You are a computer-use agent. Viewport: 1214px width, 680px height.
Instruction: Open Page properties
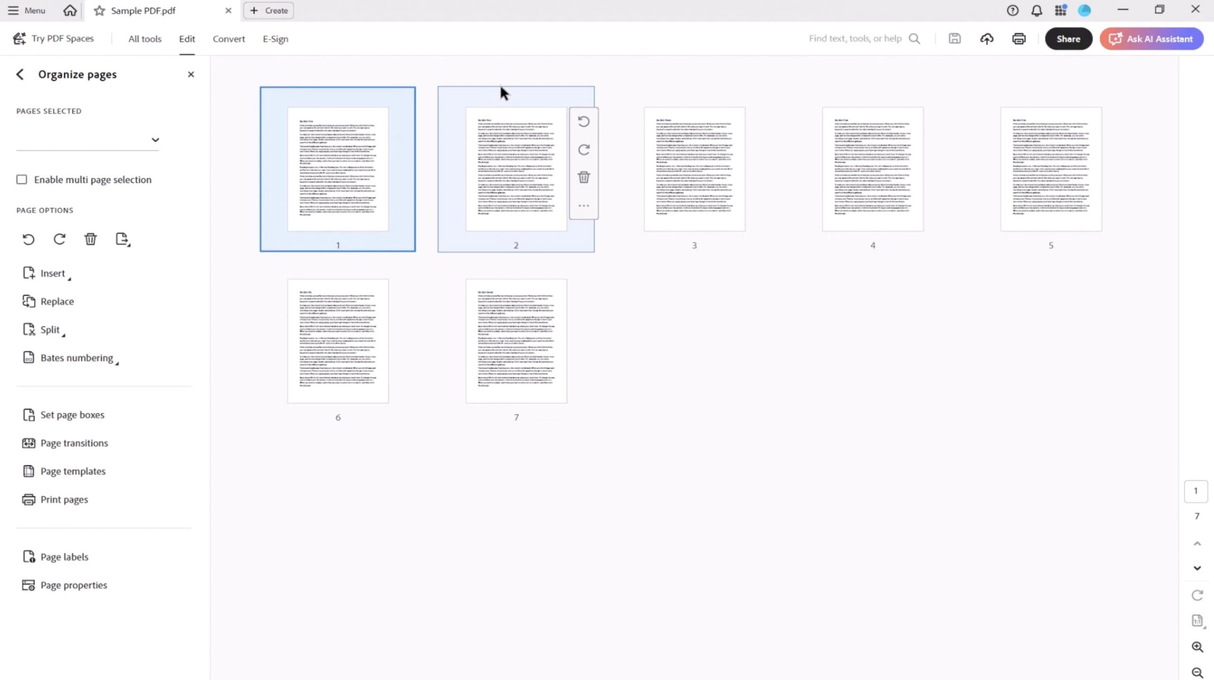[x=64, y=585]
